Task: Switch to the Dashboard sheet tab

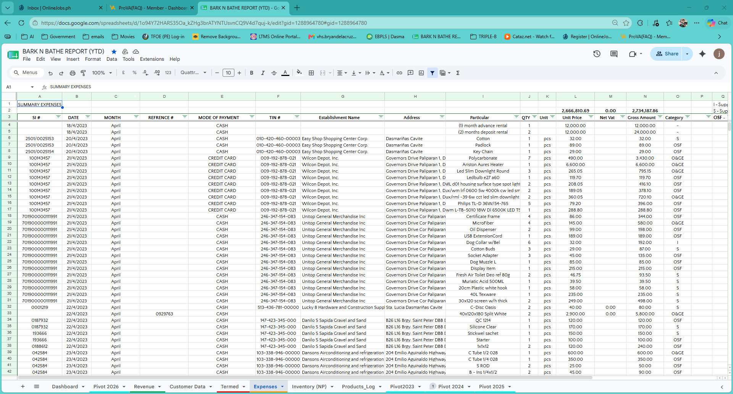Action: tap(65, 386)
